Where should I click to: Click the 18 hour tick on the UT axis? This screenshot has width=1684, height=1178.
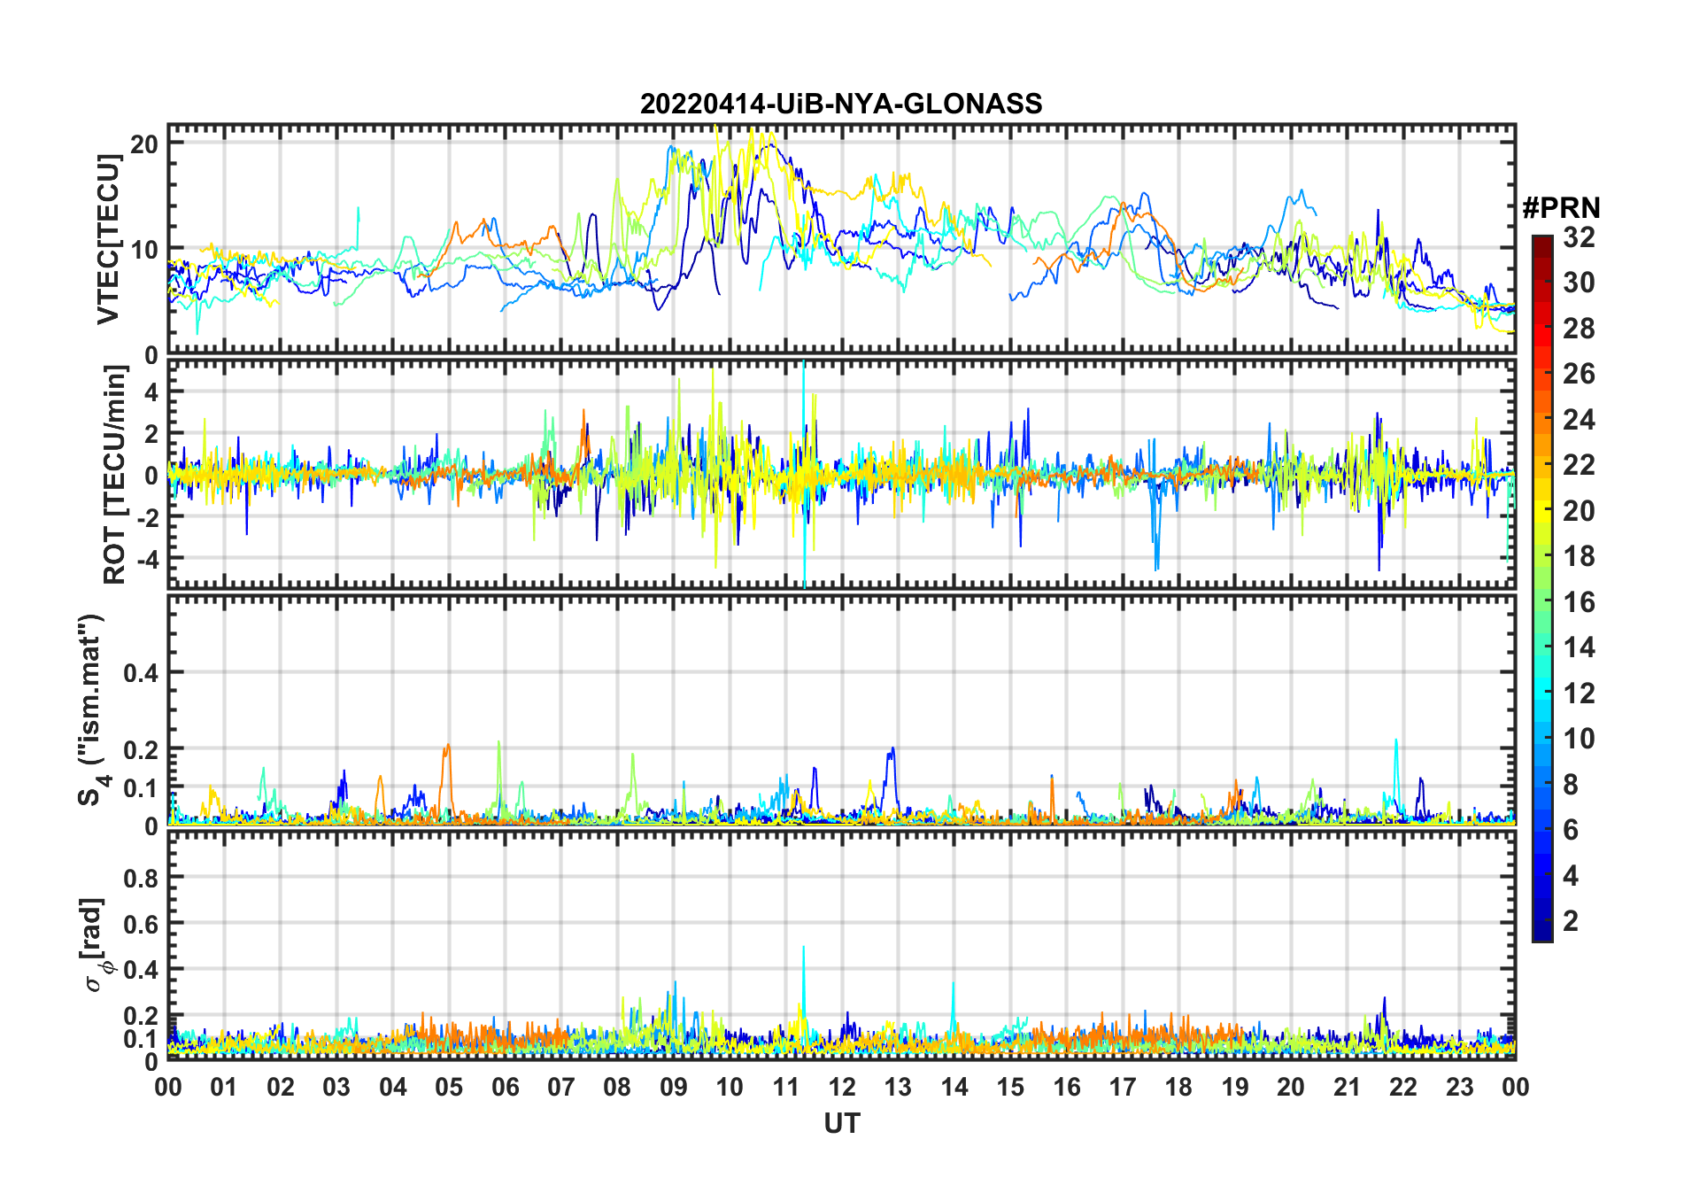click(x=1178, y=1087)
